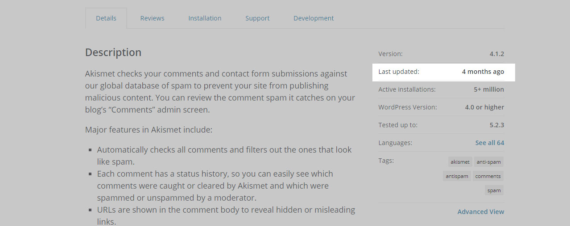Click the 'URLs are shown in the comment body' bullet

coord(226,215)
